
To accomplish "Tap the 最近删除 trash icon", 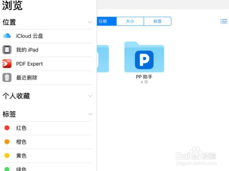I will click(x=7, y=77).
